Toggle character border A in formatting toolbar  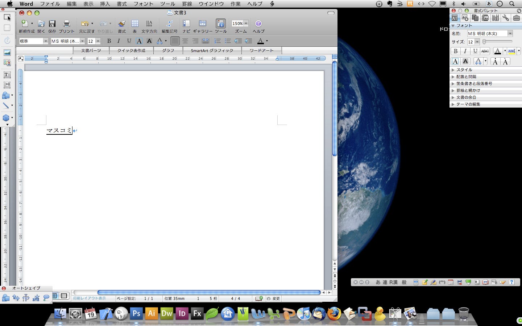point(139,41)
